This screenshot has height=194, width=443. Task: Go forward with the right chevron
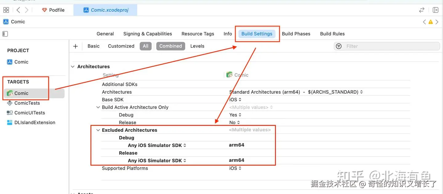point(27,10)
